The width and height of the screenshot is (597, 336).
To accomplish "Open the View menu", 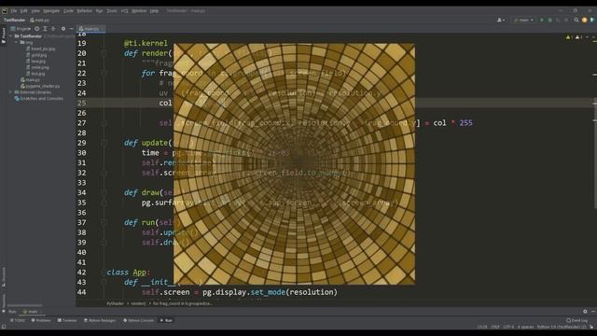I will [35, 11].
